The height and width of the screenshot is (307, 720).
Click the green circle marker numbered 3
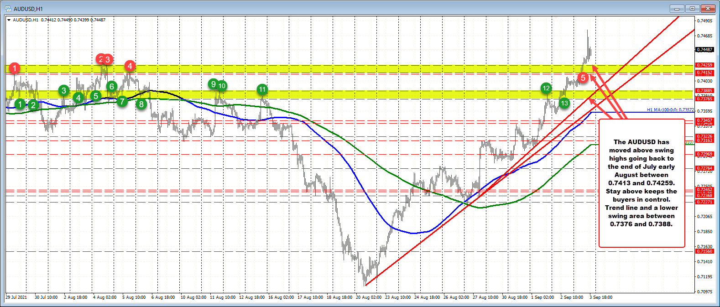(64, 90)
